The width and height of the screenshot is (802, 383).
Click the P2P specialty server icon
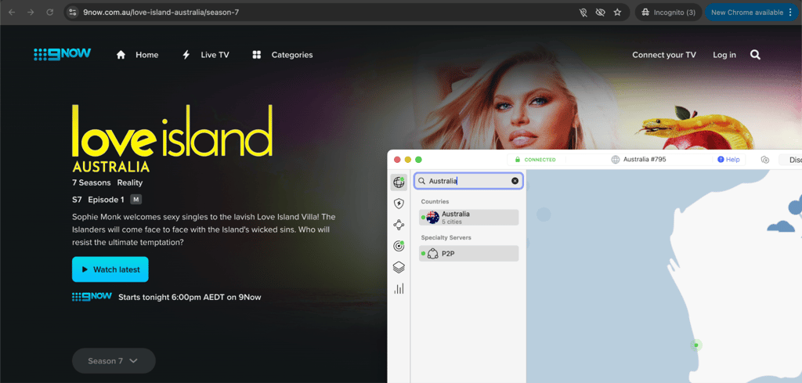[x=432, y=254]
